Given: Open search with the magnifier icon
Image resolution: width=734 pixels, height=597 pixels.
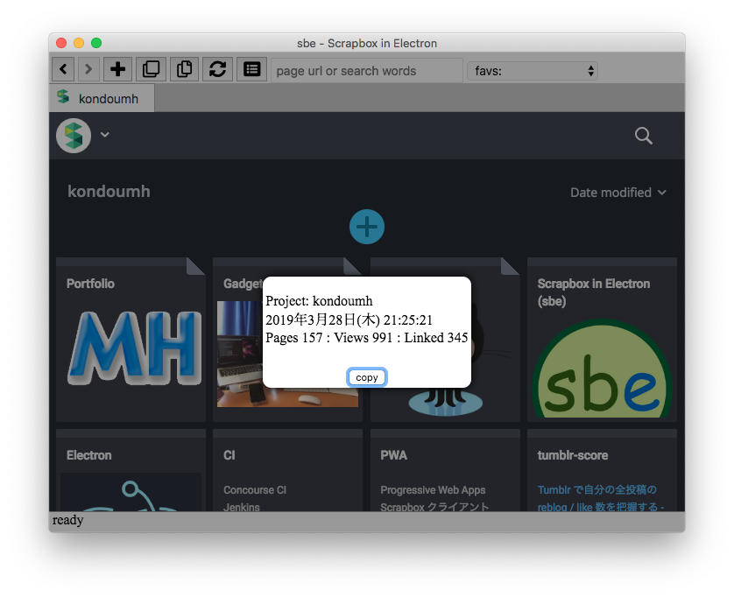Looking at the screenshot, I should pos(643,136).
